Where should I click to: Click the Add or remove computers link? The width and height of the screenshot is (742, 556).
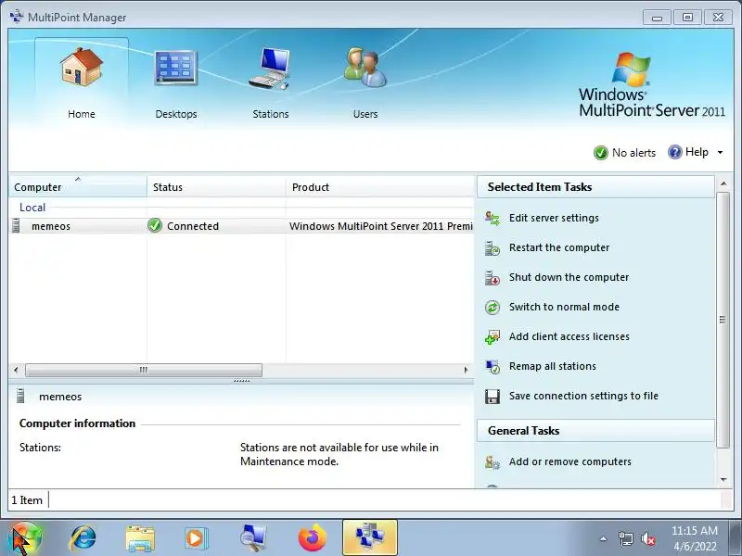coord(570,461)
